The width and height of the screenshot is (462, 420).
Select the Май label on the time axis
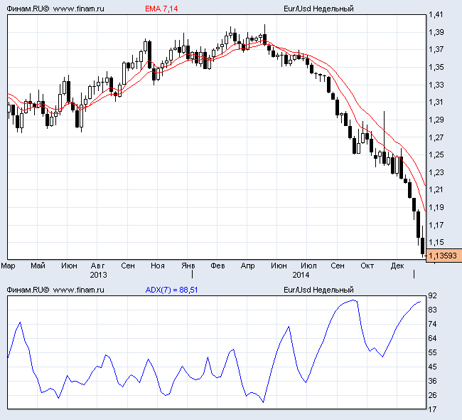pos(38,266)
